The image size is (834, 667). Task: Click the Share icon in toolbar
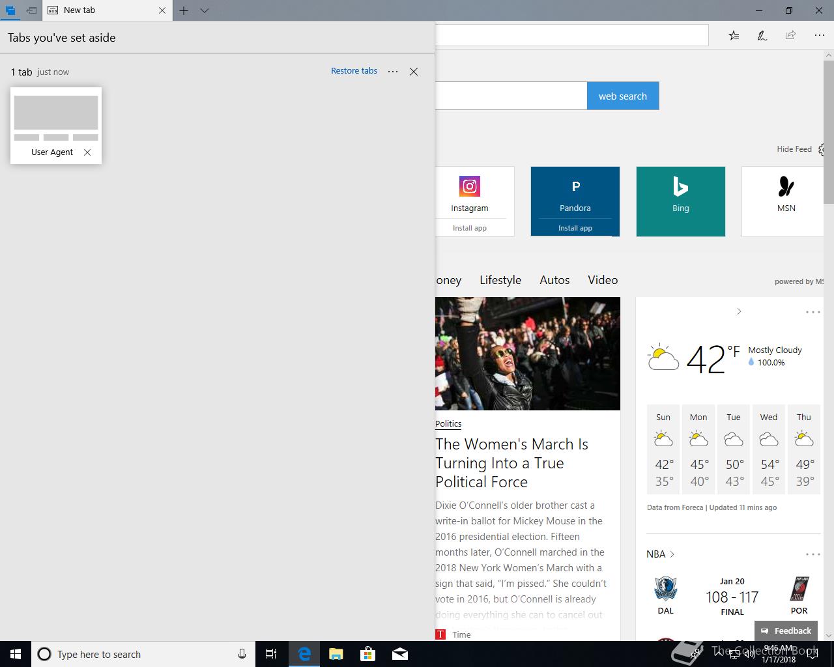click(790, 35)
